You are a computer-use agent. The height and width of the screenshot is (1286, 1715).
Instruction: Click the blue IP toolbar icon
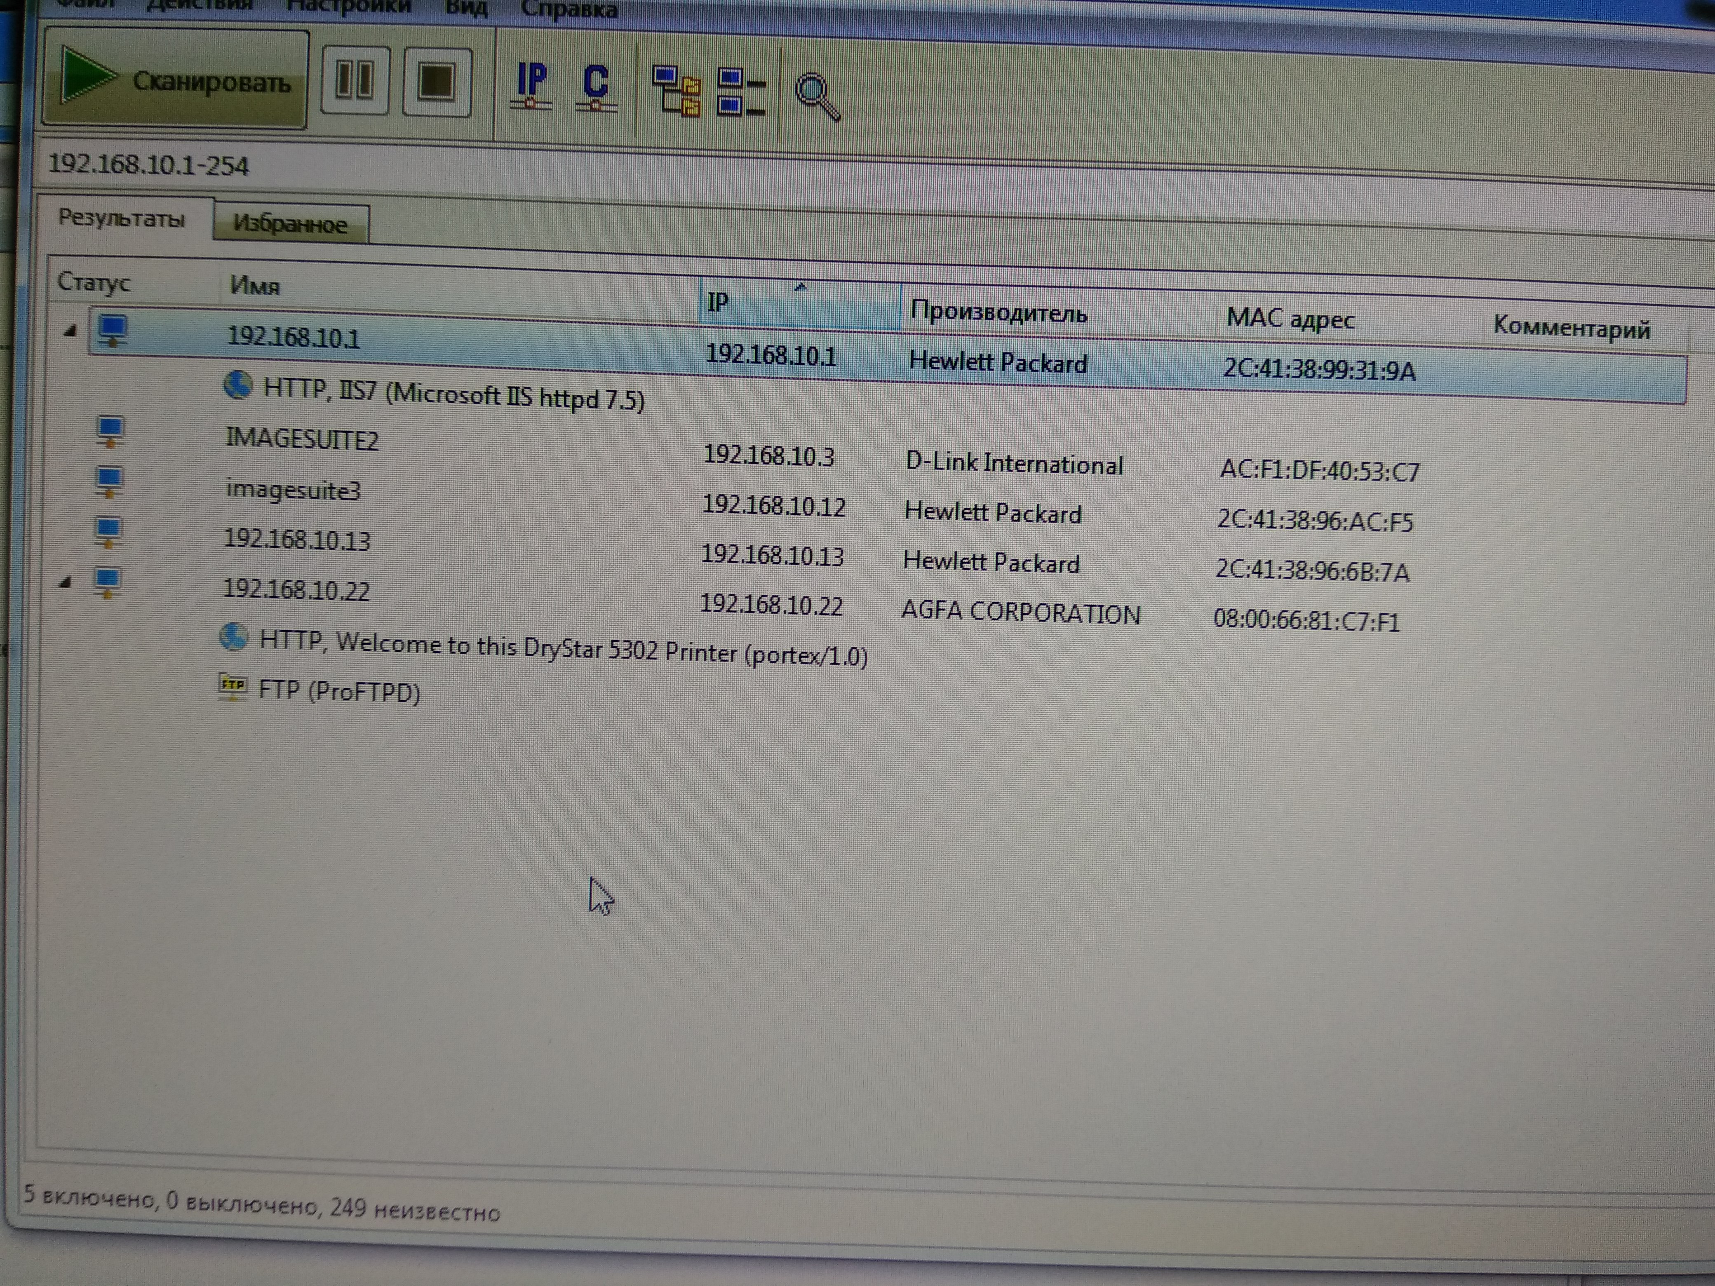point(532,84)
